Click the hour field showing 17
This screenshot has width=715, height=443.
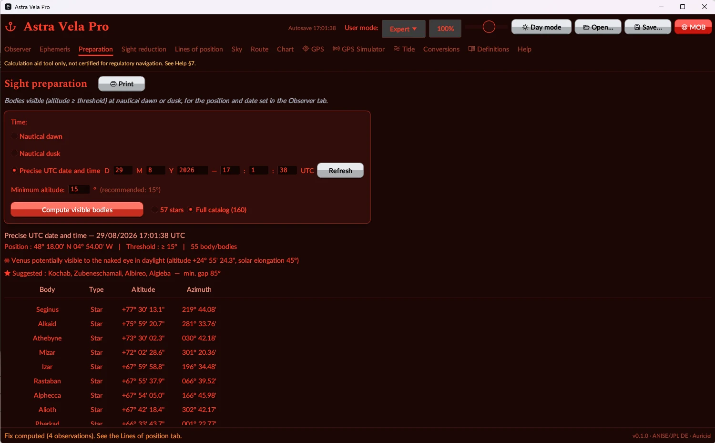(230, 170)
